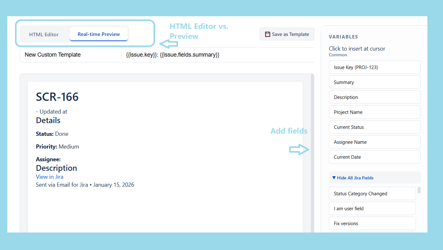This screenshot has width=443, height=250.
Task: Collapse the Hide All Jira Fields section
Action: pos(375,178)
